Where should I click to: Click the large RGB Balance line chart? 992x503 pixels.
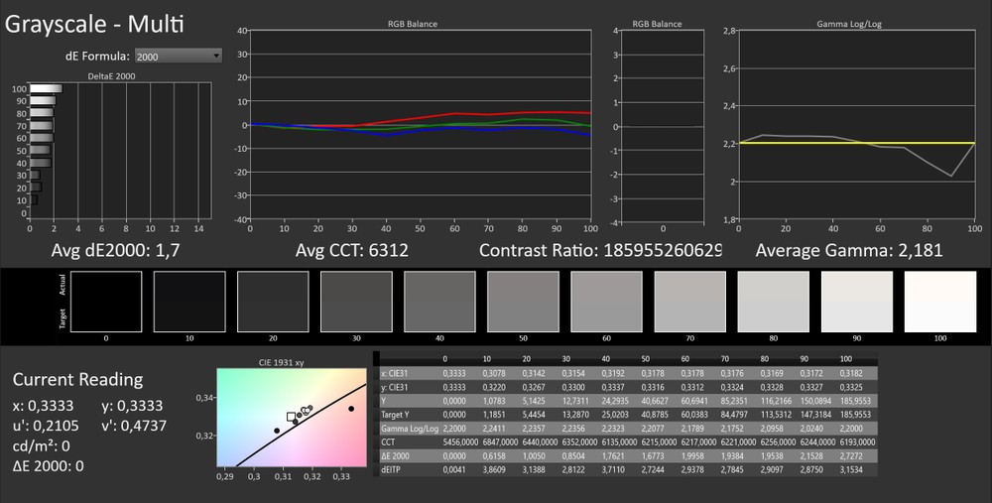tap(422, 124)
